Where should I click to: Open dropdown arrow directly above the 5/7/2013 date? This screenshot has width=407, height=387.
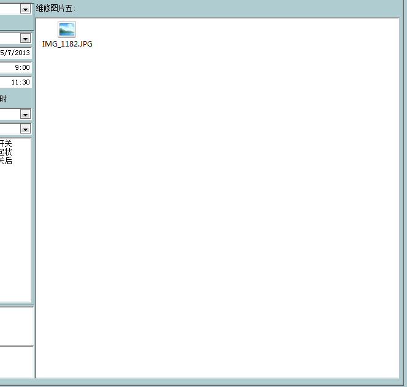click(25, 39)
